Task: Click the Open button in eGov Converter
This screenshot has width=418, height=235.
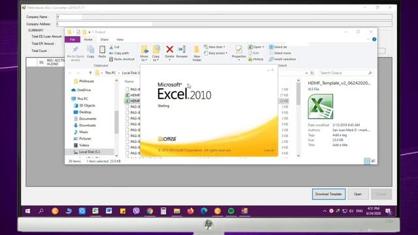Action: 358,194
